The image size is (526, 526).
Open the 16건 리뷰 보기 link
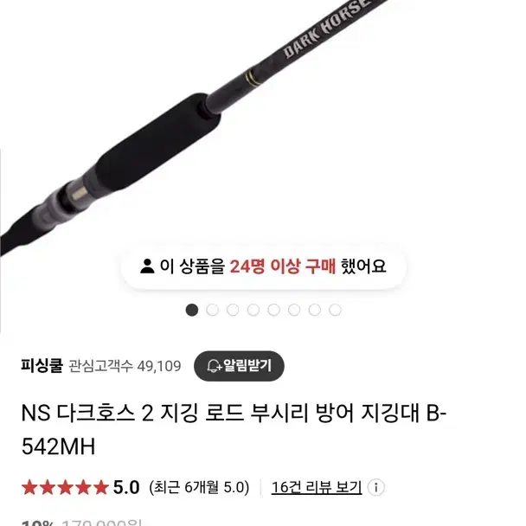point(317,487)
